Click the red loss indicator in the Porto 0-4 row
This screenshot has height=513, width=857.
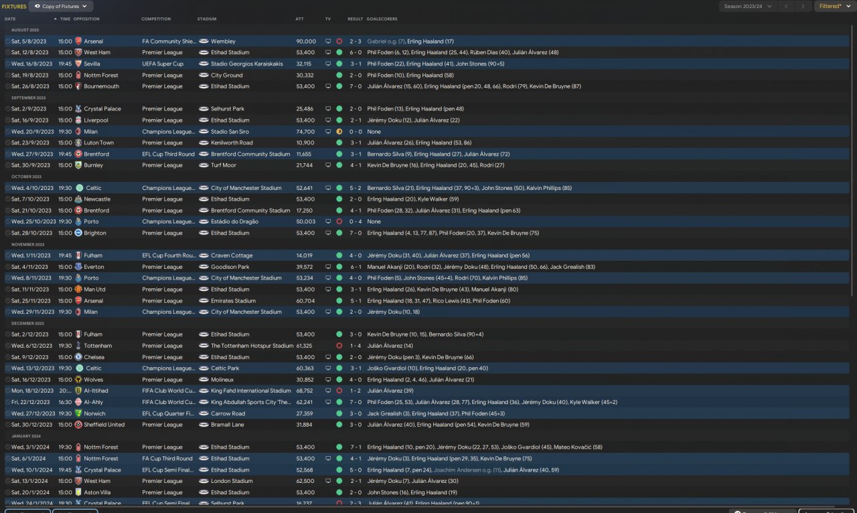click(339, 221)
